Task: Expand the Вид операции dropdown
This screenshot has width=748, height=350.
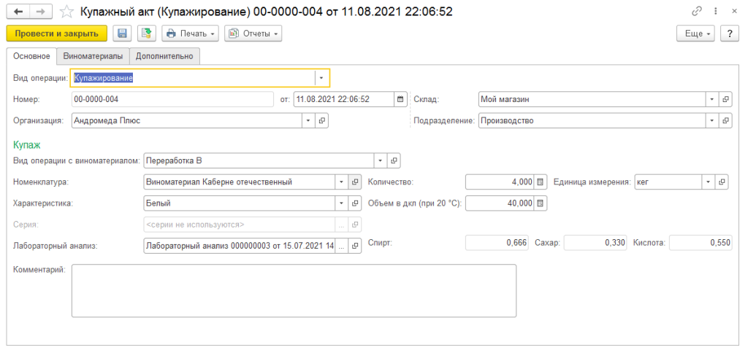Action: click(x=321, y=77)
